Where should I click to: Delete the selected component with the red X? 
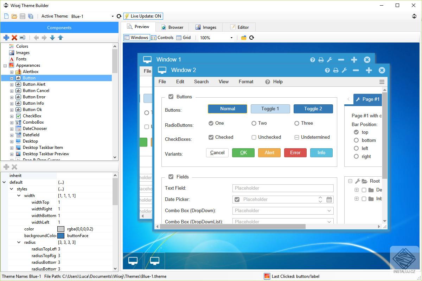click(14, 38)
